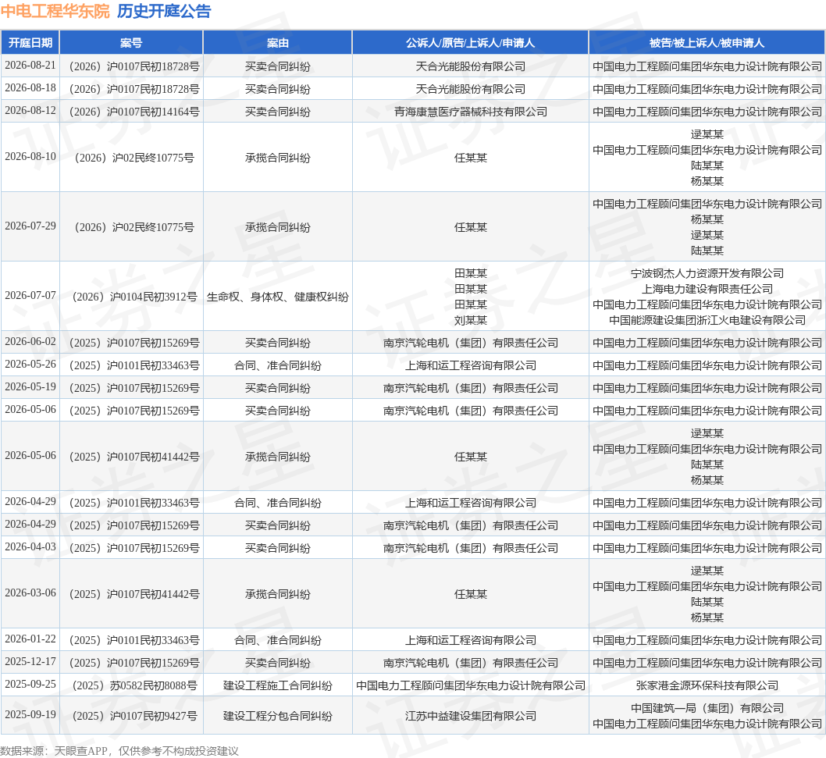
Task: Select defendant 张家港金源环保科技有限公司
Action: tap(707, 686)
